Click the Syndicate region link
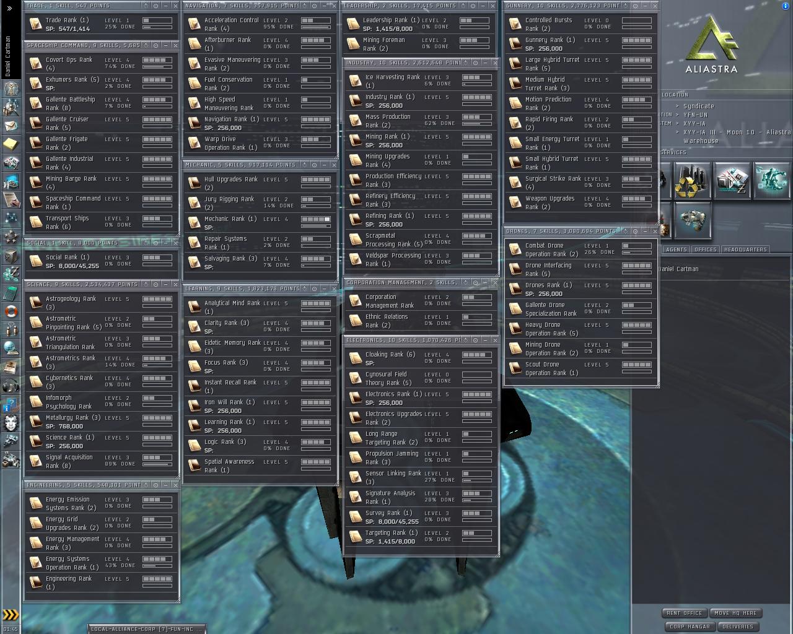The image size is (793, 634). point(699,106)
